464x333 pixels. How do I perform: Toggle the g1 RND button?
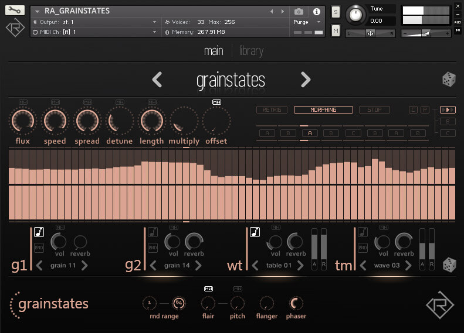(39, 248)
